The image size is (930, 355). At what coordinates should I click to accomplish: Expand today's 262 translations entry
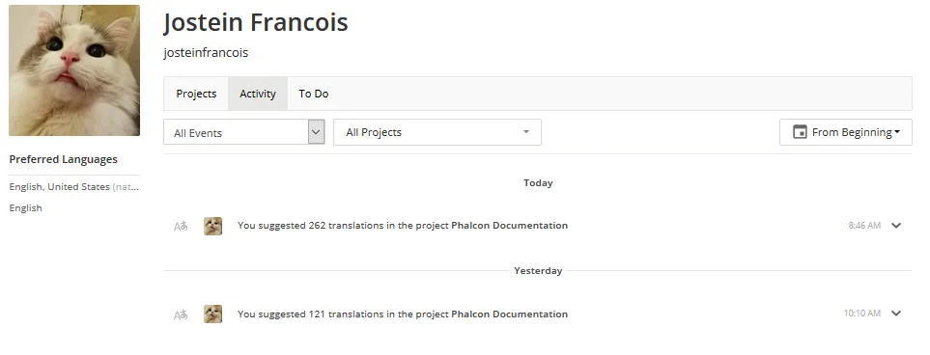pos(896,225)
